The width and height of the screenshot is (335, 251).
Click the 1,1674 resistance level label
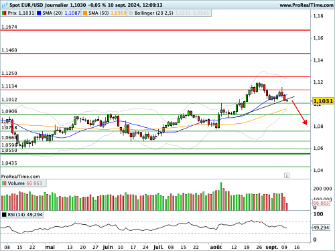point(9,27)
